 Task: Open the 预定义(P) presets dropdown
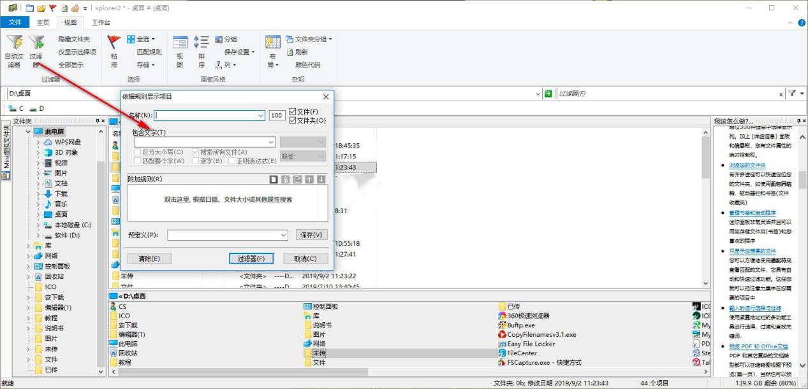pos(283,235)
